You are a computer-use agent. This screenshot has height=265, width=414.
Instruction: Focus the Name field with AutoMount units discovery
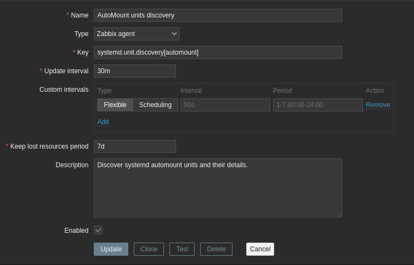218,15
